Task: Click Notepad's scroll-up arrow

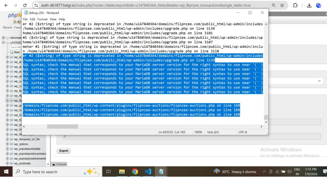Action: point(266,24)
